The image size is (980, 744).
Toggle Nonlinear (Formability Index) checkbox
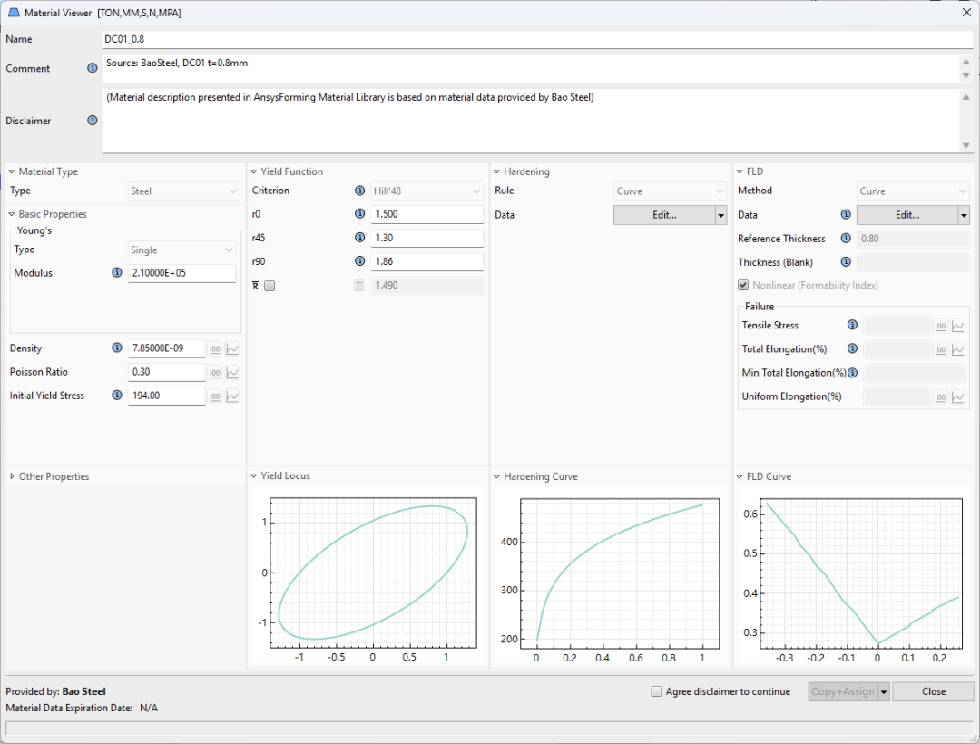743,286
